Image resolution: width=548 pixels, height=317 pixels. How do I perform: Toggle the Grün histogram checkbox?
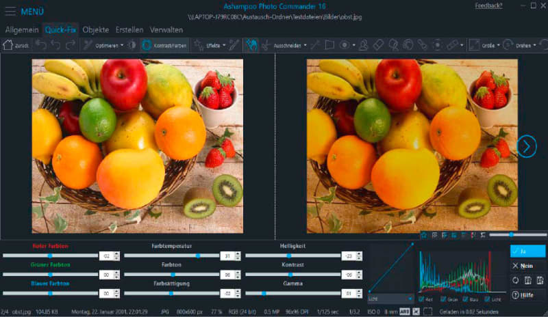pos(443,299)
